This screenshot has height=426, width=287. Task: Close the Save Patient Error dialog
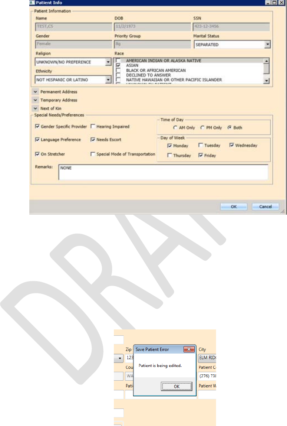tap(189, 349)
